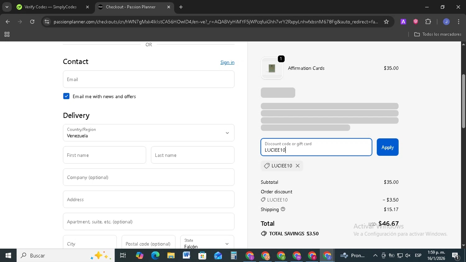
Task: Open a new browser tab
Action: (181, 7)
